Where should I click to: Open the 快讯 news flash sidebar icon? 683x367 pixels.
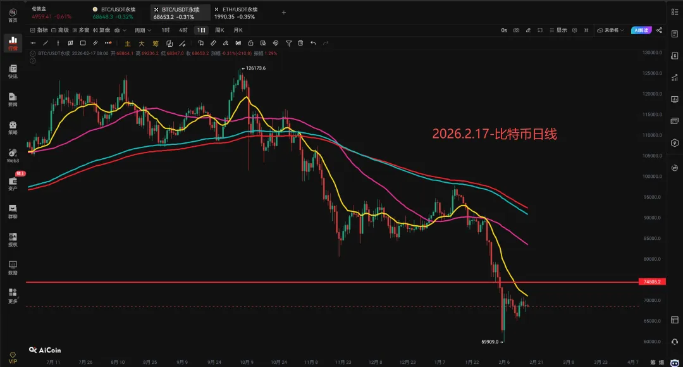tap(13, 72)
